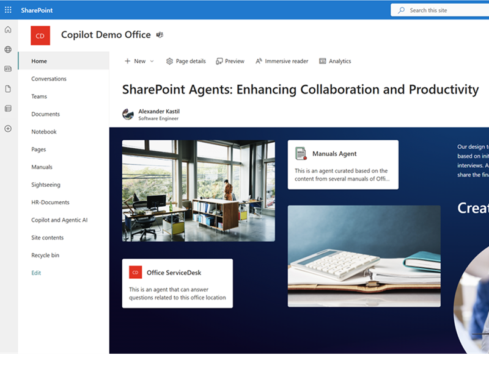Click the Create plus icon in left rail
The image size is (489, 366).
pos(7,129)
